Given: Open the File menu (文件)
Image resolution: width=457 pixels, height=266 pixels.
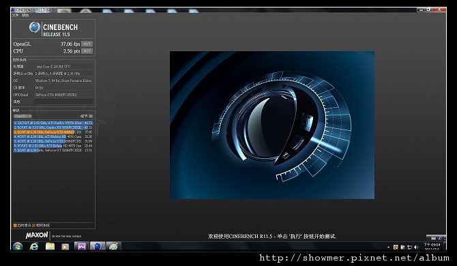Looking at the screenshot, I should point(15,15).
